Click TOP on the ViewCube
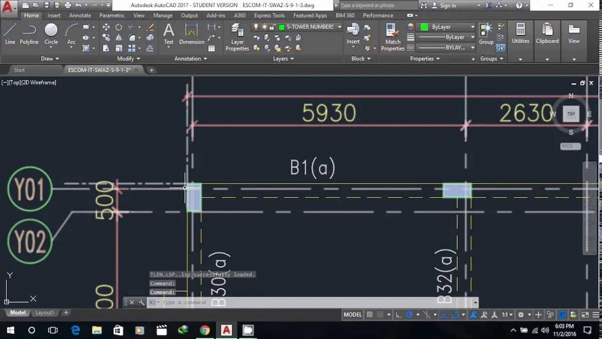 [x=571, y=114]
